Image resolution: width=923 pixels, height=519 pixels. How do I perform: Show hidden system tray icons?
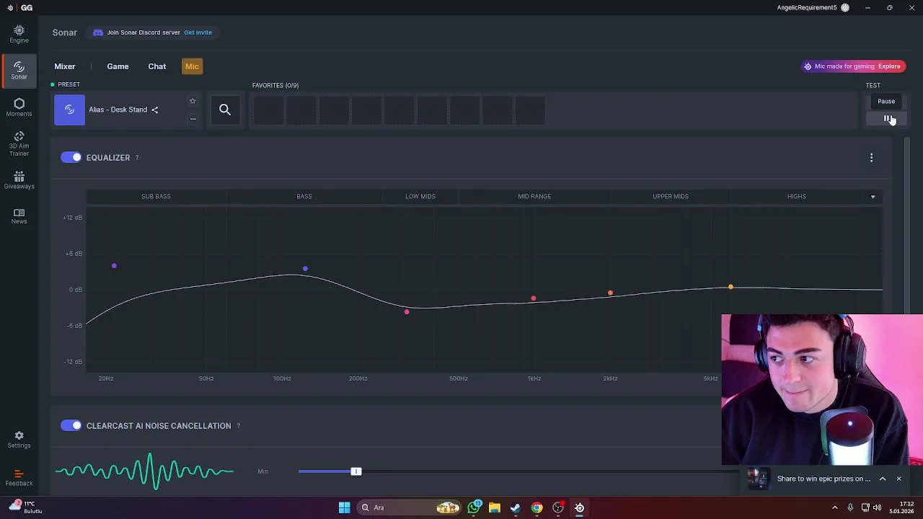point(835,507)
